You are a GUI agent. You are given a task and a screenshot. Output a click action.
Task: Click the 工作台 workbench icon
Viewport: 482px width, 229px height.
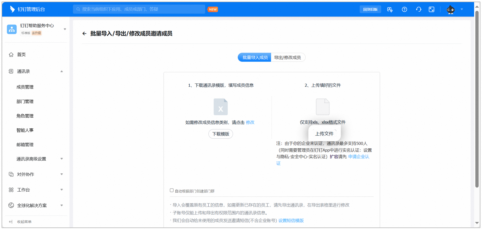tap(11, 190)
